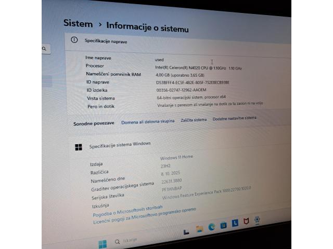The width and height of the screenshot is (333, 249).
Task: Open Microsoft Store from the taskbar
Action: [x=223, y=225]
